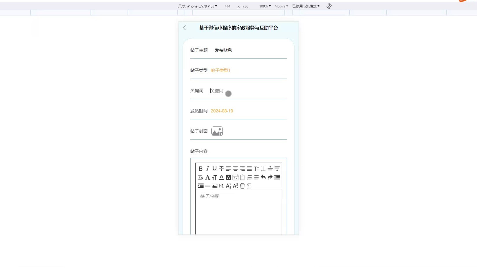Click the 发帖时间 label
The image size is (477, 268).
pos(199,111)
